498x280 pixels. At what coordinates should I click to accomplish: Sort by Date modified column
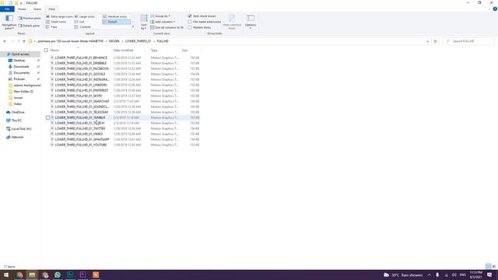tap(123, 50)
